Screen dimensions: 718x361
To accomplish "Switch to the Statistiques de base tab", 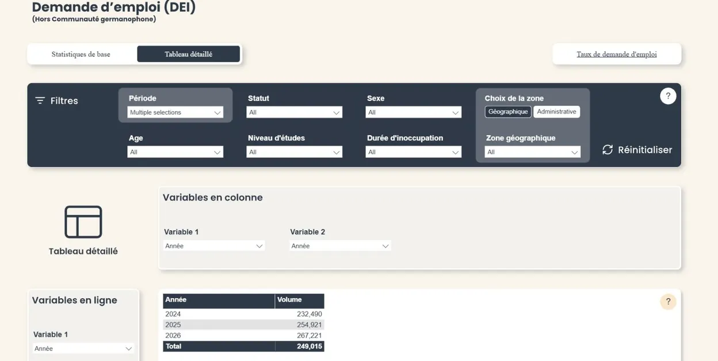I will point(81,54).
